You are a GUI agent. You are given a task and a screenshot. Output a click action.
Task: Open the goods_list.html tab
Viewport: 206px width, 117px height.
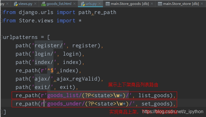[59, 4]
